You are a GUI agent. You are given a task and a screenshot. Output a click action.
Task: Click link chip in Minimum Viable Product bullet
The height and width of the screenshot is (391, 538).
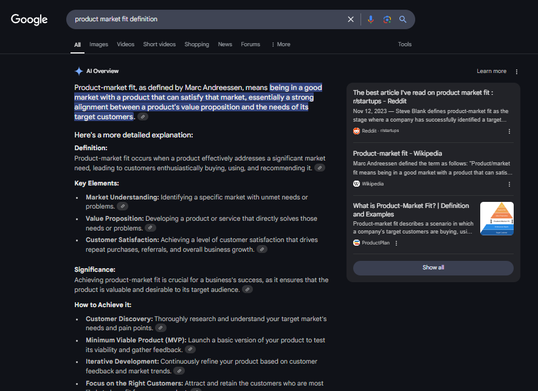pos(190,350)
